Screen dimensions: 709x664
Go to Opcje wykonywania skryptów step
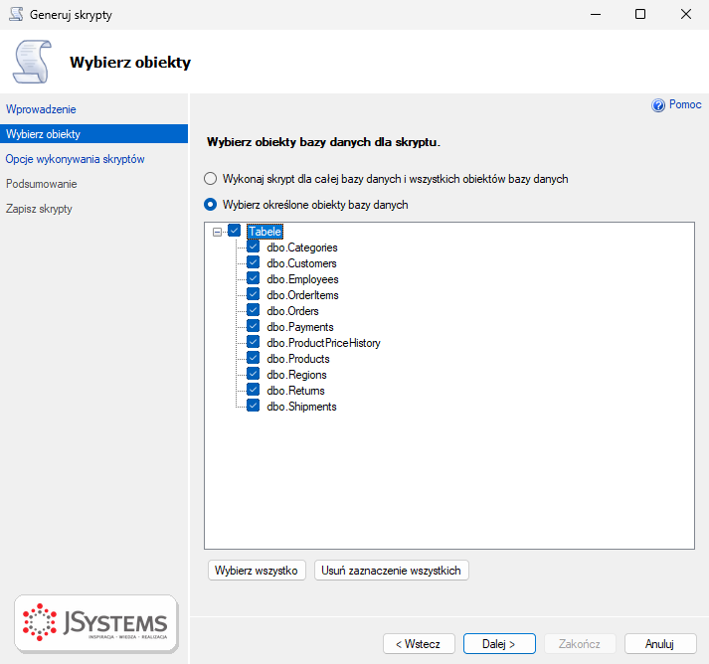click(75, 159)
